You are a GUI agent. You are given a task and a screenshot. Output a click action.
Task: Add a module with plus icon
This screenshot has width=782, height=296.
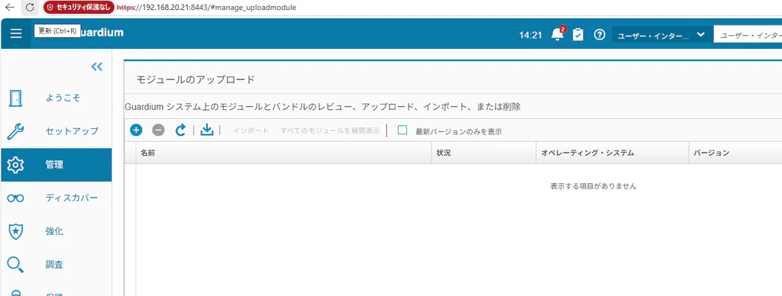tap(136, 130)
